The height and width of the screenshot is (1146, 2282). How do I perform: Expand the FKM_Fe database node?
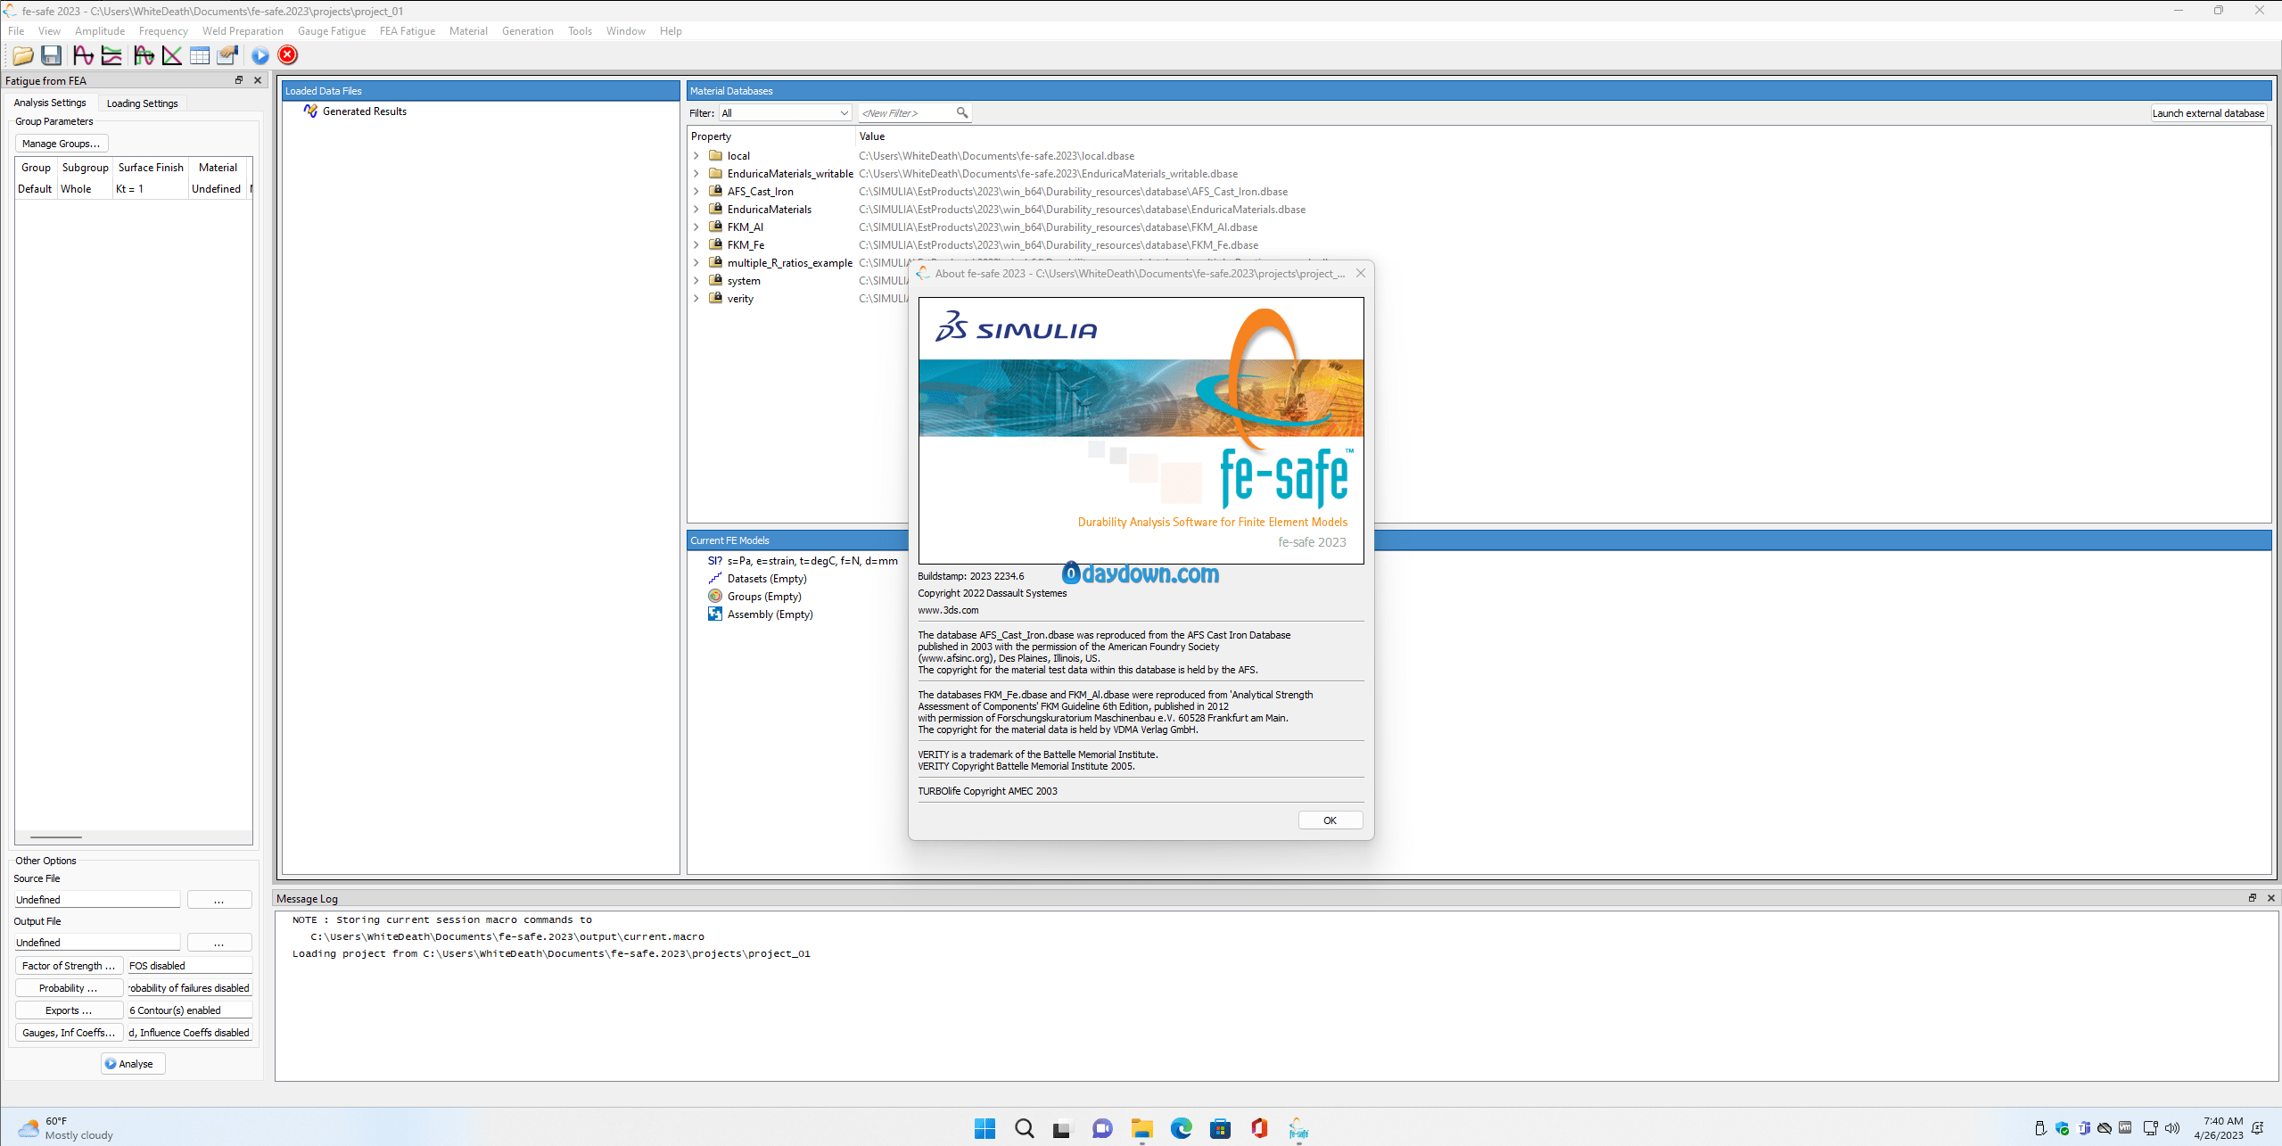click(696, 245)
